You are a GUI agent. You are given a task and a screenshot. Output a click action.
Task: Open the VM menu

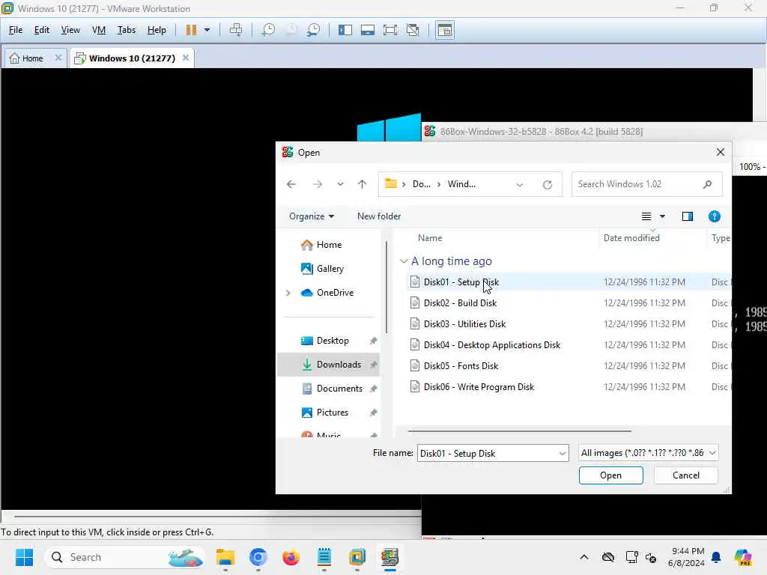pos(99,30)
